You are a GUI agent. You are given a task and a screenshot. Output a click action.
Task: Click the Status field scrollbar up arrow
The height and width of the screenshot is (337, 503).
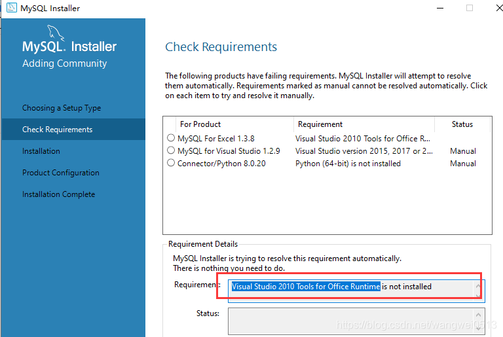pyautogui.click(x=478, y=315)
